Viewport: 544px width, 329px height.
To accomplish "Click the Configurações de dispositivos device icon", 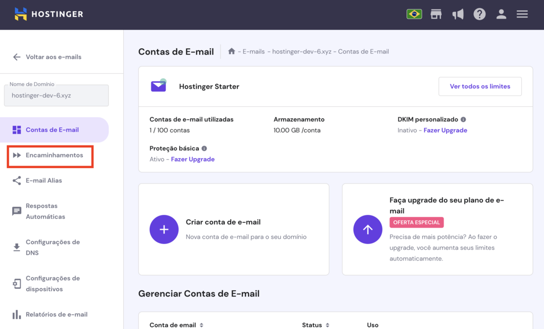I will click(x=16, y=283).
